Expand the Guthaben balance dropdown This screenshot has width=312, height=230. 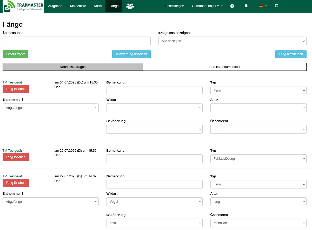207,6
